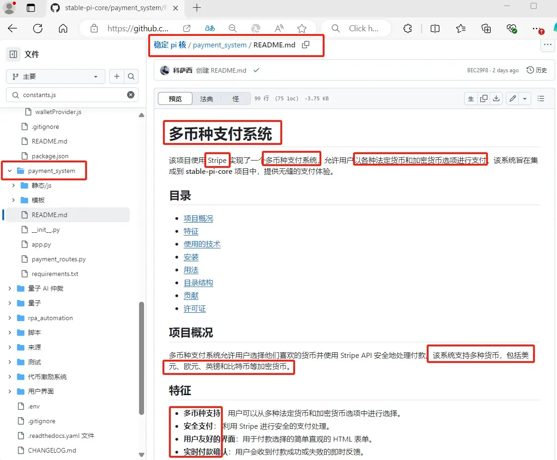Expand the 用户界面 folder
This screenshot has width=557, height=460.
point(10,391)
